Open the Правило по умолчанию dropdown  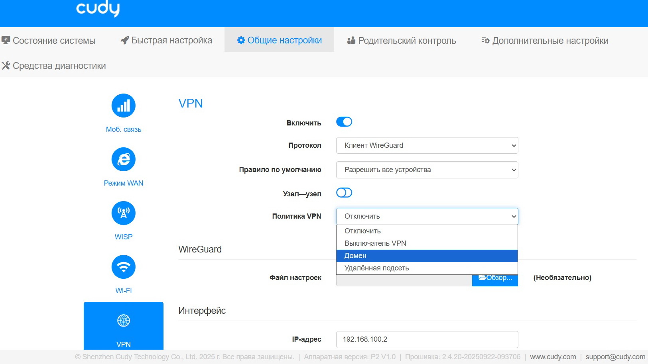(427, 170)
